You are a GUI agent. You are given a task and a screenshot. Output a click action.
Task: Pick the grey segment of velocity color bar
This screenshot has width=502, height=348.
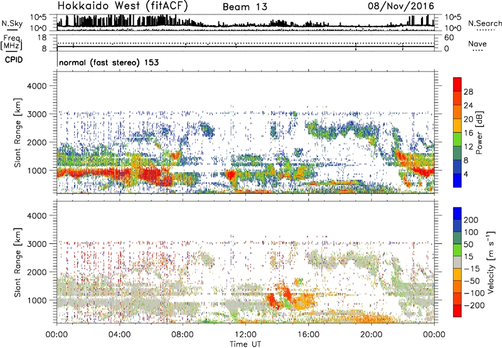[x=457, y=262]
